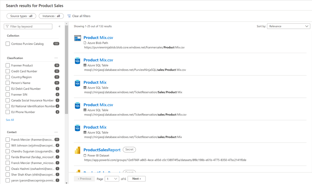312x184 pixels.
Task: Click the mssql PurviewNinjaSQL sales path text
Action: (135, 70)
